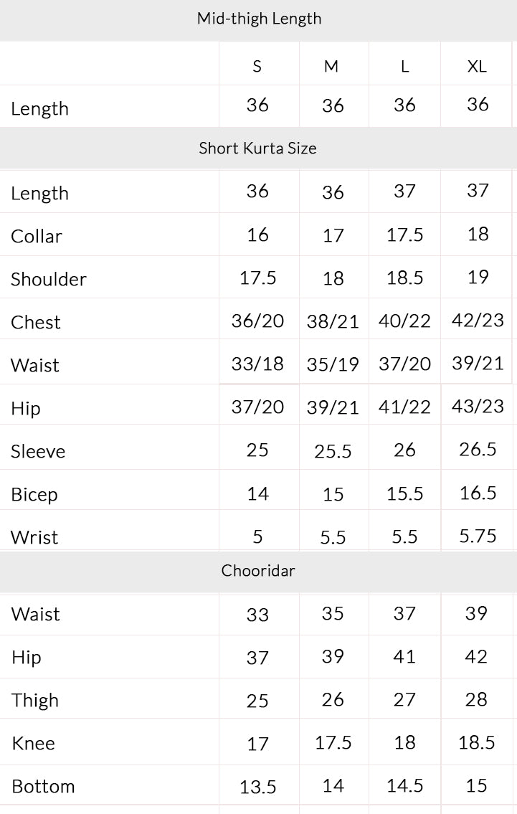Click the Bicep value 16.5
Image resolution: width=517 pixels, height=814 pixels.
pos(478,493)
